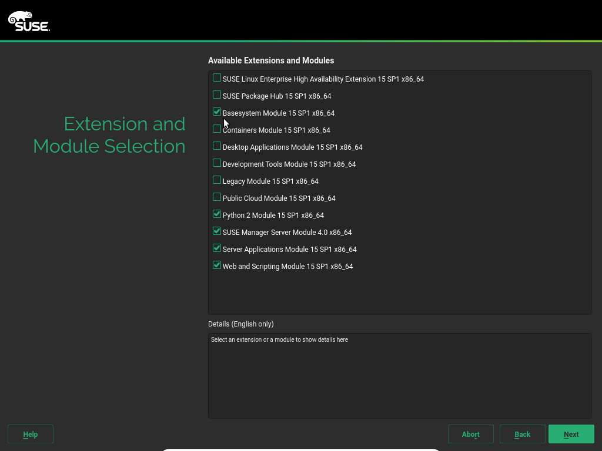Click the 'Available Extensions and Modules' heading

(x=271, y=60)
